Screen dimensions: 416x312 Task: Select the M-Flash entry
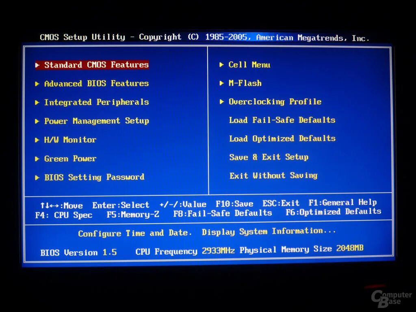click(x=245, y=83)
